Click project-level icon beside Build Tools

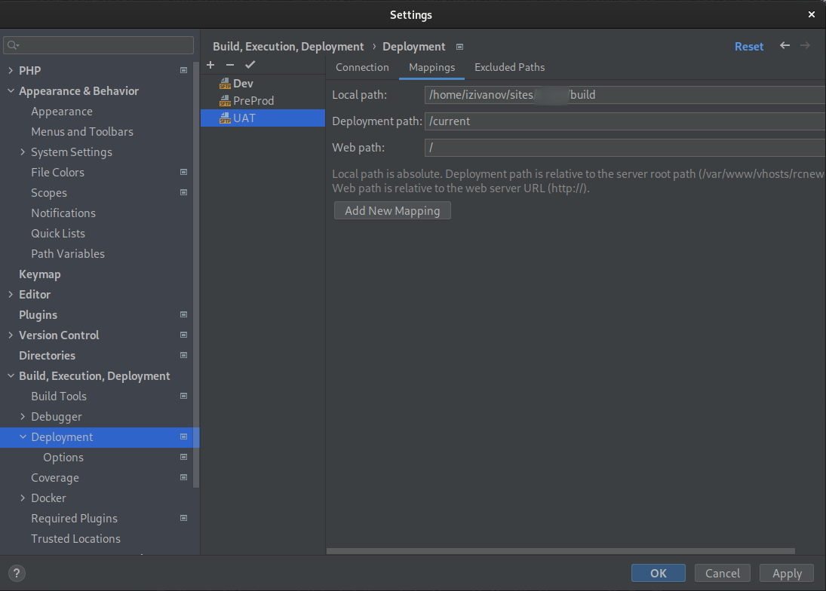[183, 397]
